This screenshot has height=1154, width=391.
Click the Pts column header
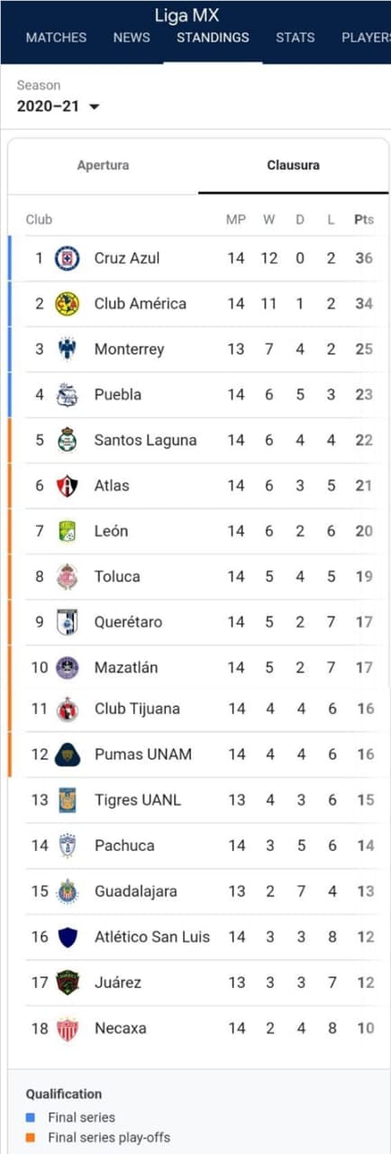364,219
